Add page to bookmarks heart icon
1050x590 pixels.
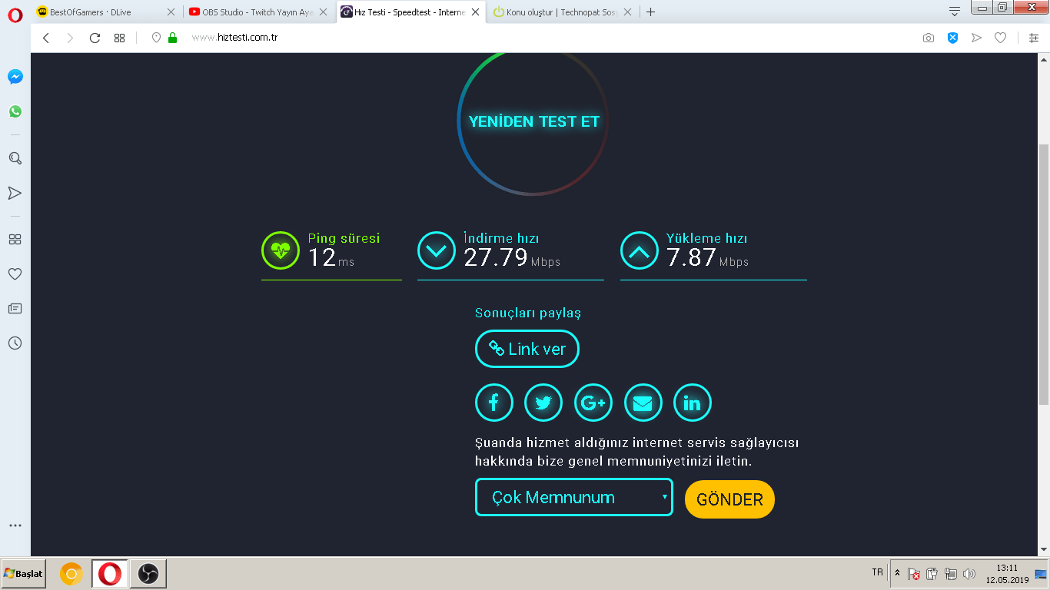point(1000,38)
